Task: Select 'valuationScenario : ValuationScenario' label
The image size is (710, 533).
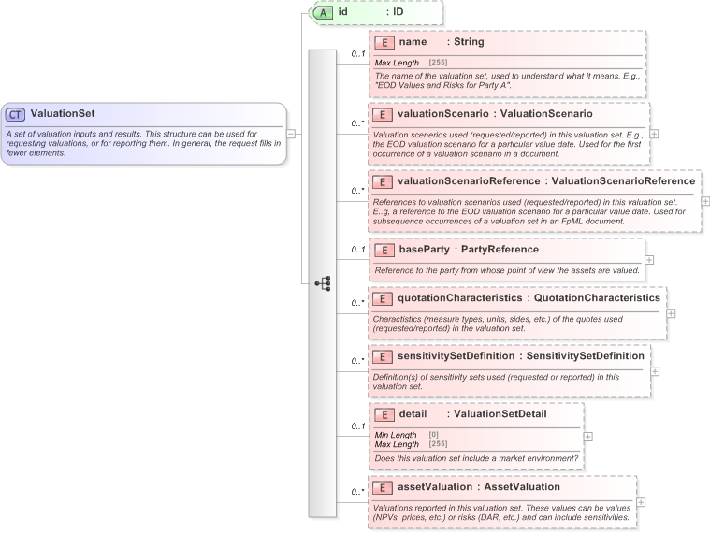Action: 495,113
